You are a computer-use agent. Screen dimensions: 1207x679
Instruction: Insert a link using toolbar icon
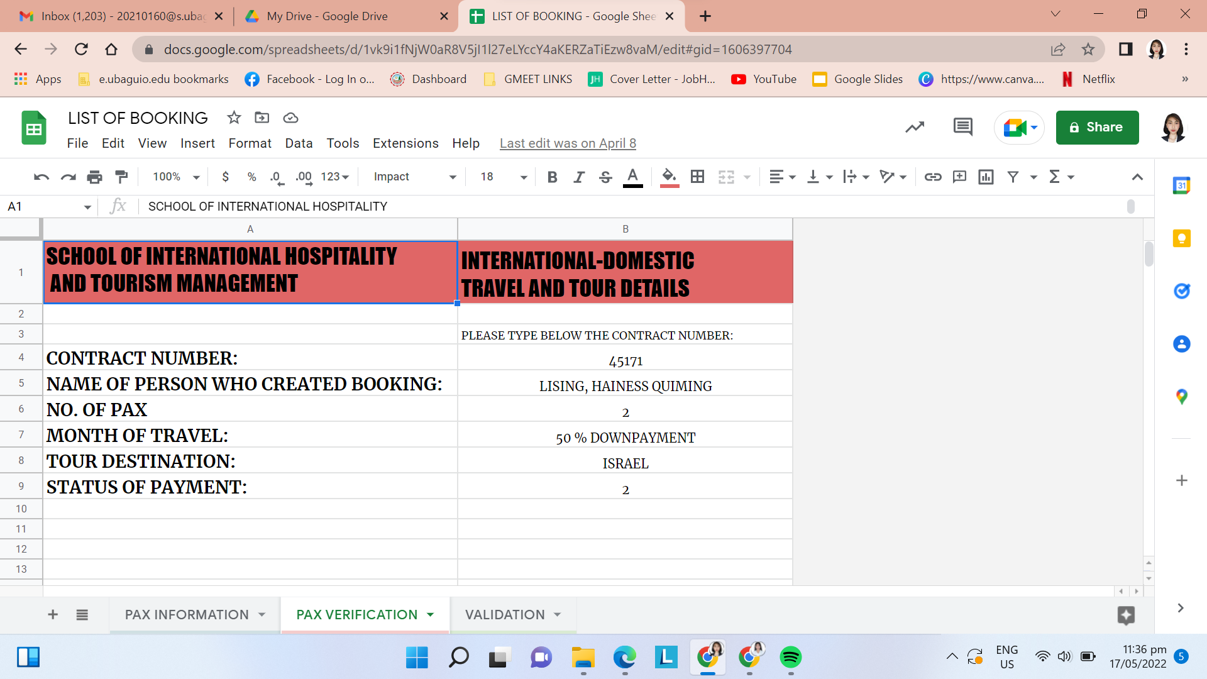pyautogui.click(x=933, y=177)
